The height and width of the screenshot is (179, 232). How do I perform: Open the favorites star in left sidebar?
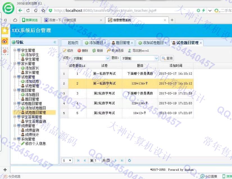click(x=5, y=30)
